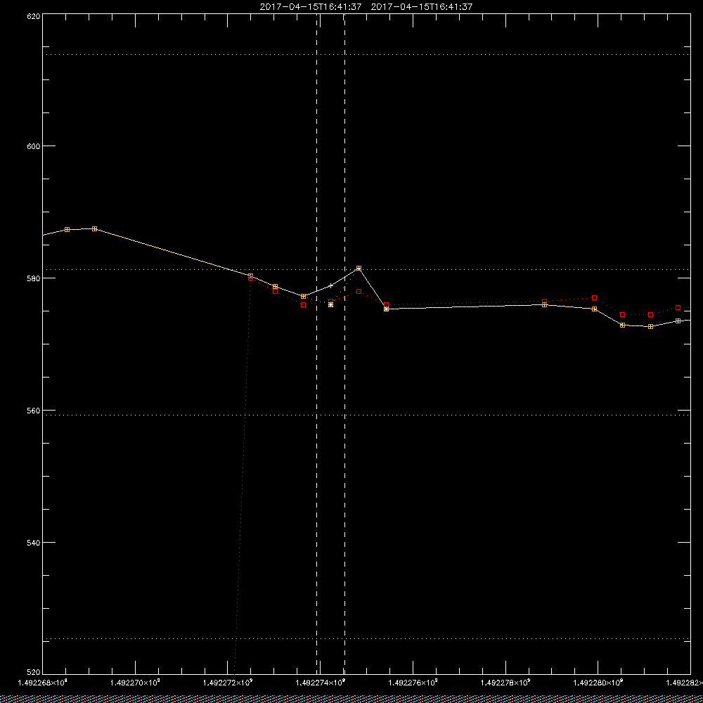Click the right white dashed vertical line
The image size is (703, 703).
pos(344,343)
